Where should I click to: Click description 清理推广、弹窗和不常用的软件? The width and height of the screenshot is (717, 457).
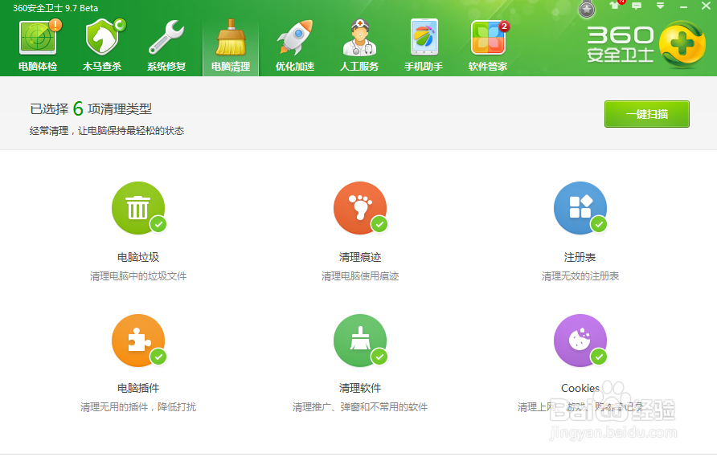360,406
